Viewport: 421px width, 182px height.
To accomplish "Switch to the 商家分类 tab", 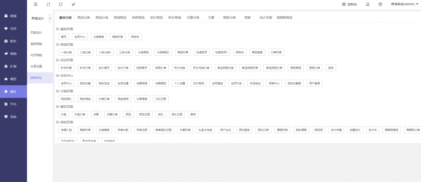I will tap(229, 17).
